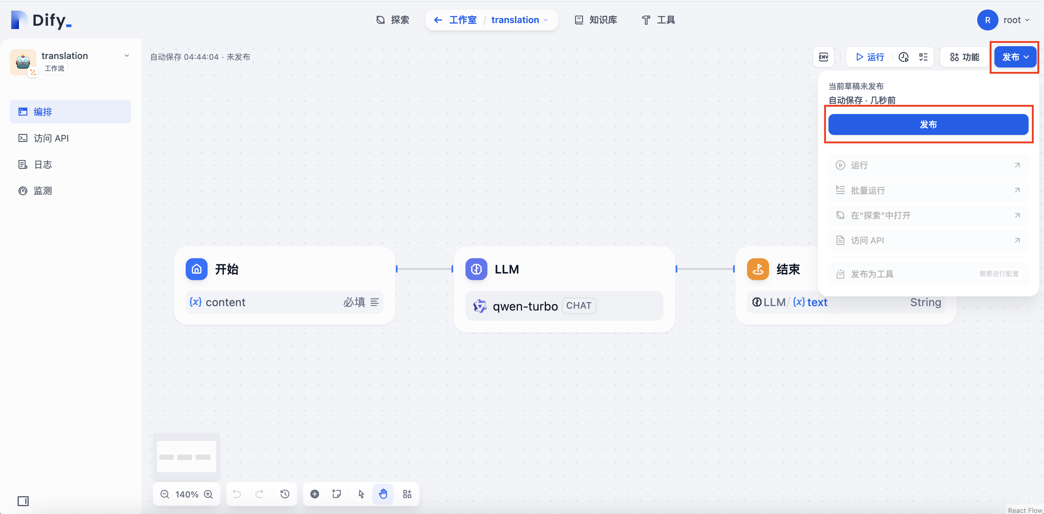Switch to hand pan mode

point(383,494)
